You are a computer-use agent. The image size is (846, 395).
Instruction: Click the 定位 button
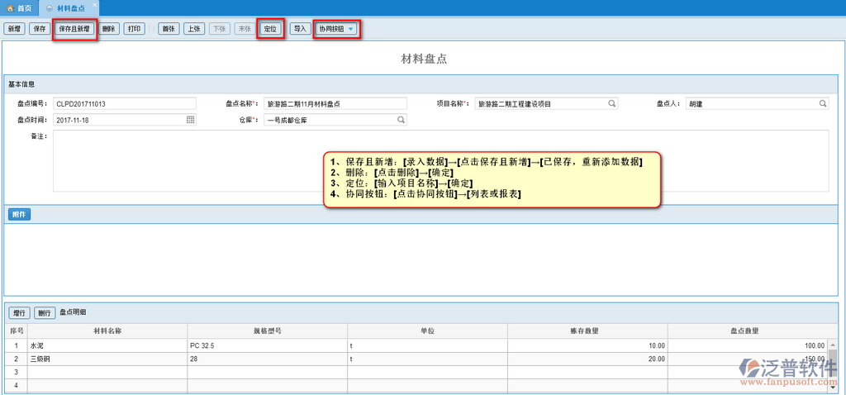tap(270, 29)
